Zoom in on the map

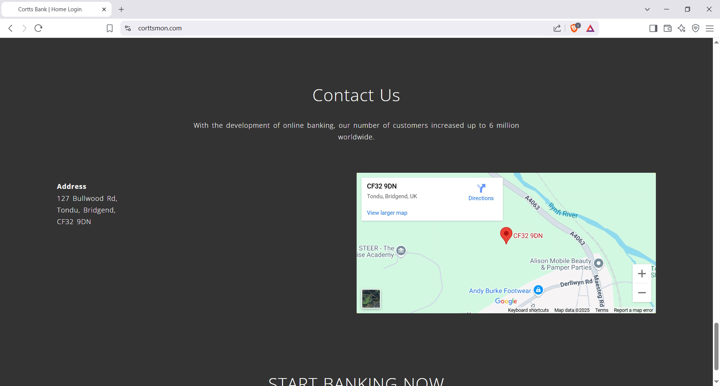point(642,274)
